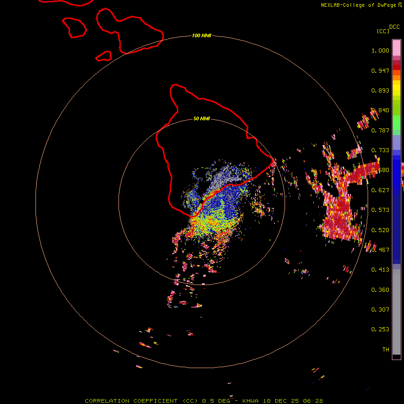Click the KHWA radar station identifier
This screenshot has height=404, width=404.
click(250, 401)
